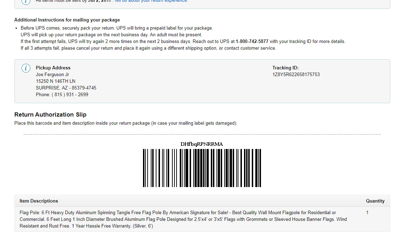This screenshot has width=410, height=236.
Task: Open the 'Tell us about your return experience' link
Action: (151, 1)
